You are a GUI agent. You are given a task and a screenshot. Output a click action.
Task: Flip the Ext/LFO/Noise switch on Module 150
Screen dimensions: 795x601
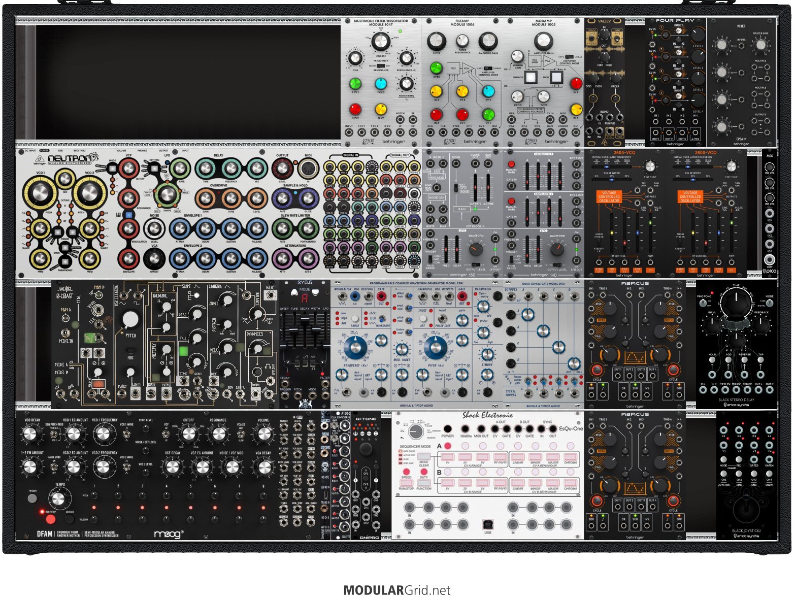pyautogui.click(x=456, y=188)
